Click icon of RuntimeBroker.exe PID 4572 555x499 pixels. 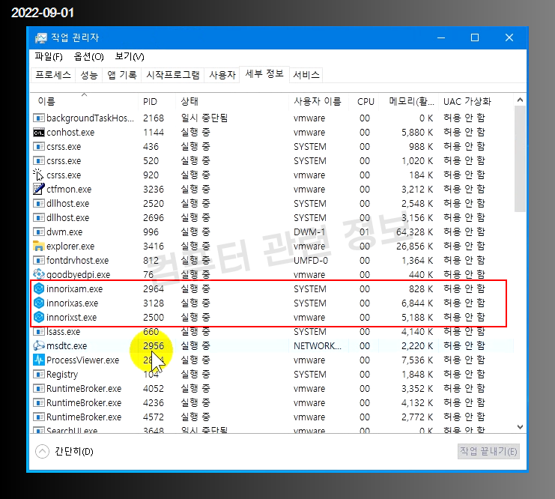39,417
